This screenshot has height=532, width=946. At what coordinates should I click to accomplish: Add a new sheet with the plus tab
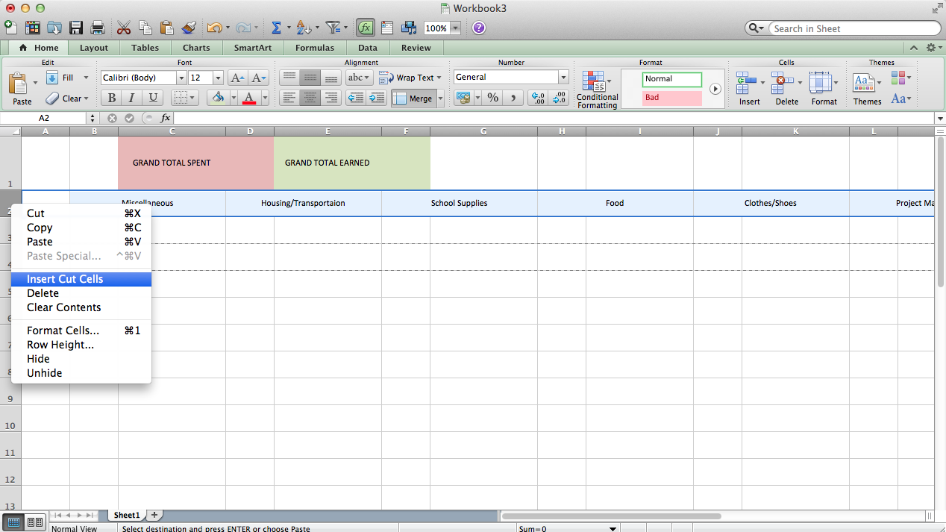pos(154,515)
